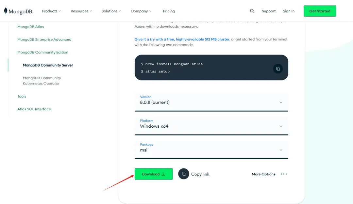This screenshot has height=204, width=353.
Task: Open the Resources menu
Action: pos(81,11)
